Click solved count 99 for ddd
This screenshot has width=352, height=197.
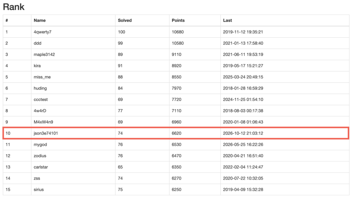coord(120,43)
